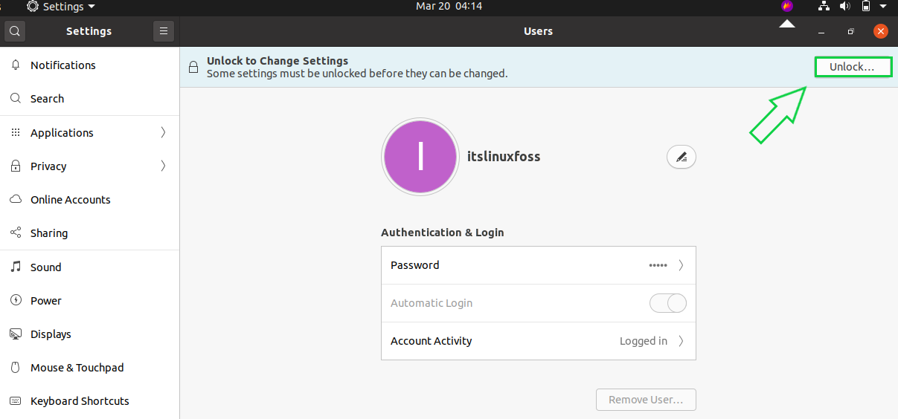Click the search magnifier button in Settings header
The image size is (898, 419).
pos(15,31)
